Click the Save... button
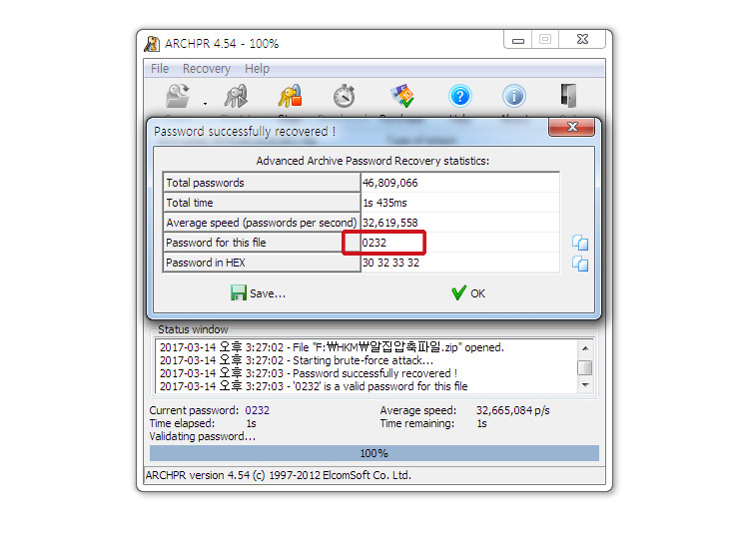Image resolution: width=734 pixels, height=546 pixels. [x=258, y=293]
